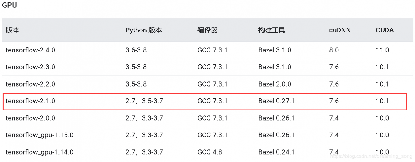
Task: Click cuDNN 7.4 in tensorflow_gpu-1.15.0 row
Action: click(334, 135)
